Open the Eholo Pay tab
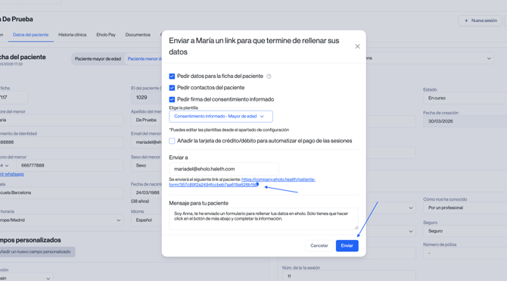 tap(106, 35)
